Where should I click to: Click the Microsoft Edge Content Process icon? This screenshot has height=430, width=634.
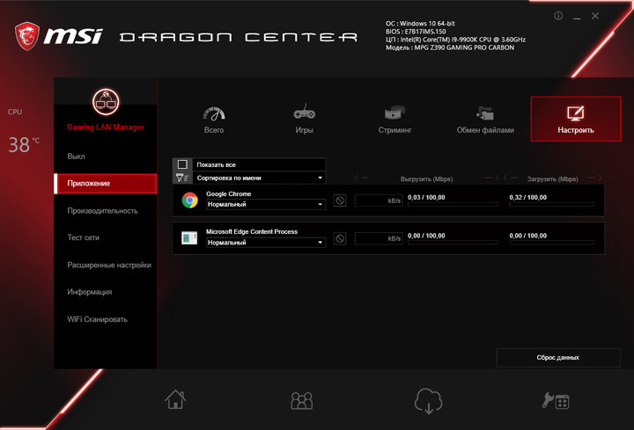click(x=189, y=238)
